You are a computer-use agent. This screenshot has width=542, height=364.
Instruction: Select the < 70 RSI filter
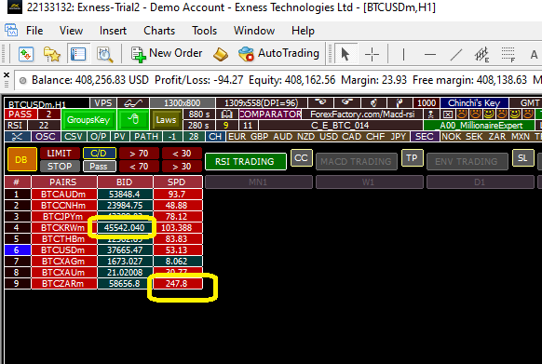(x=139, y=167)
